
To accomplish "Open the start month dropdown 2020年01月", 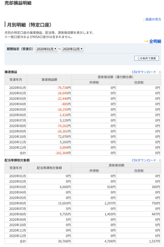I will coord(46,49).
